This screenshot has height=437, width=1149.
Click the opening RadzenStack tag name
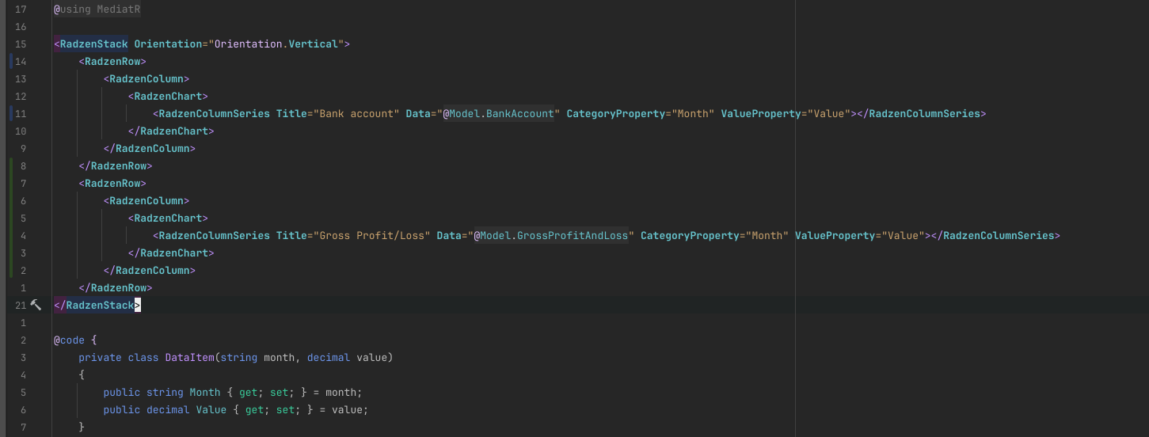(93, 44)
